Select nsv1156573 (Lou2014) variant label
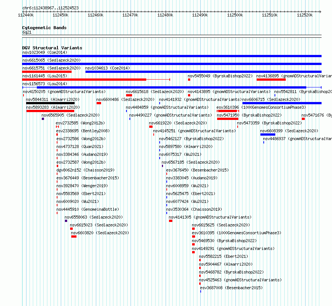 45,84
